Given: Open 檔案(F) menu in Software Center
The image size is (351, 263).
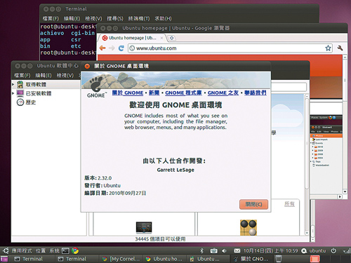Looking at the screenshot, I should pos(22,75).
